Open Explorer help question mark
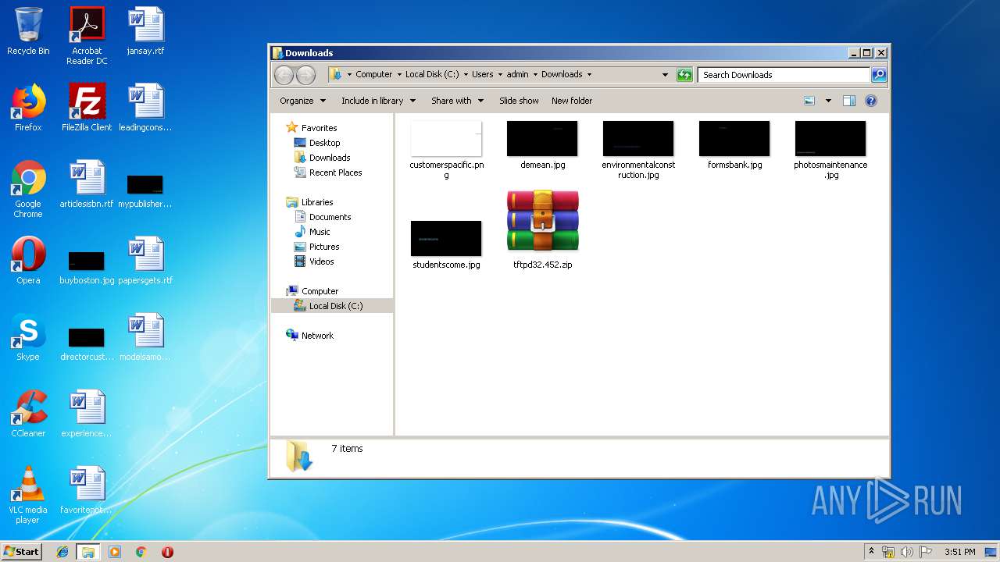 click(871, 101)
